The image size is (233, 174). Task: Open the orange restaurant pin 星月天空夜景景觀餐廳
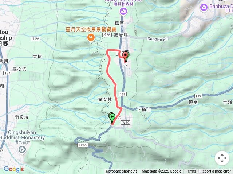click(91, 38)
